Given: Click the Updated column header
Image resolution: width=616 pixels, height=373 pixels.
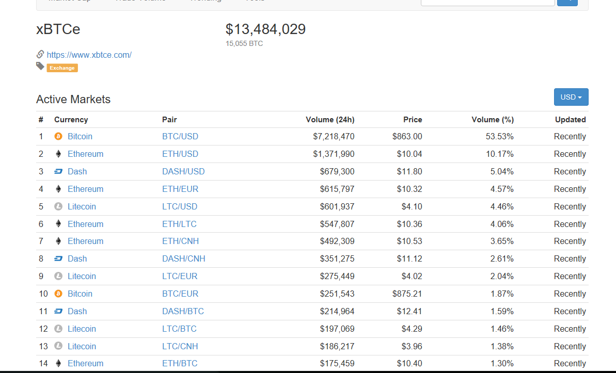Looking at the screenshot, I should click(x=571, y=120).
